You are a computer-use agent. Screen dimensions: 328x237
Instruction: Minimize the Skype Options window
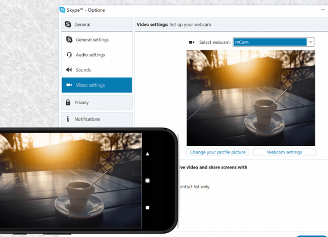coord(323,10)
